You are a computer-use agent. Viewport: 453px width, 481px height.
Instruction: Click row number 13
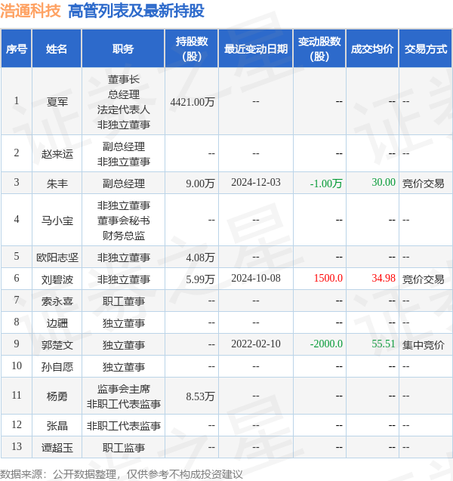17,447
